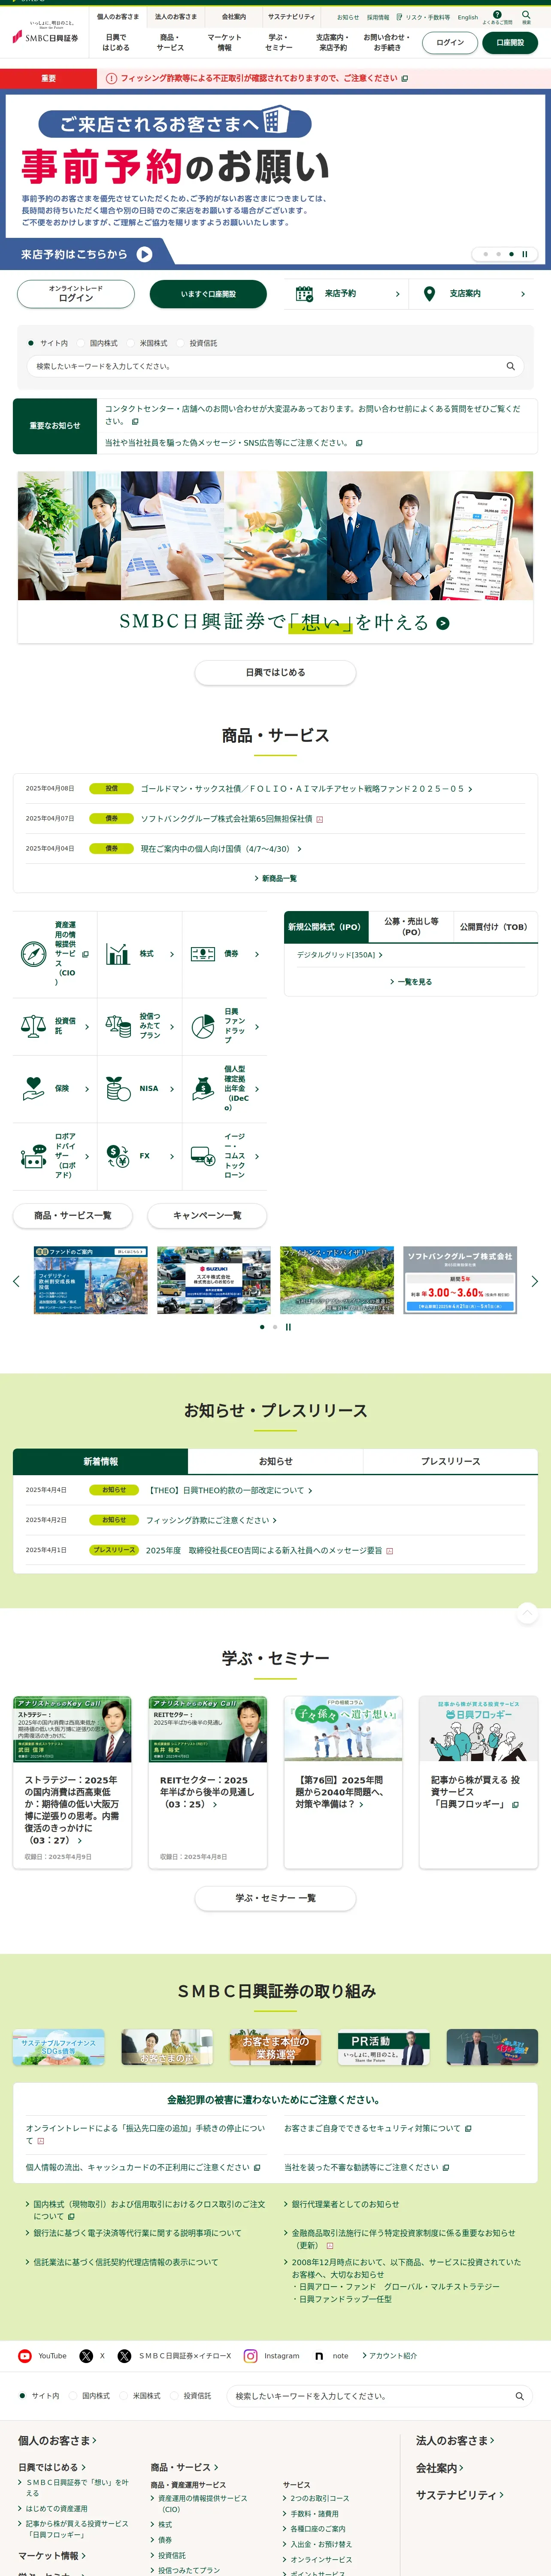The width and height of the screenshot is (551, 2576).
Task: Open 学ぶ・セミナー header menu
Action: (x=279, y=42)
